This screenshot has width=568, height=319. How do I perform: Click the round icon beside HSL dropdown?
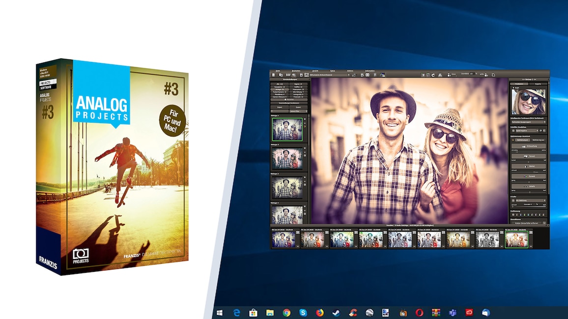[x=513, y=200]
